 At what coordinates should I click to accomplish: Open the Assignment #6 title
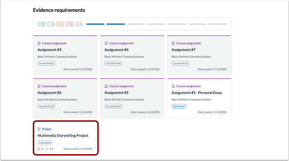[49, 93]
